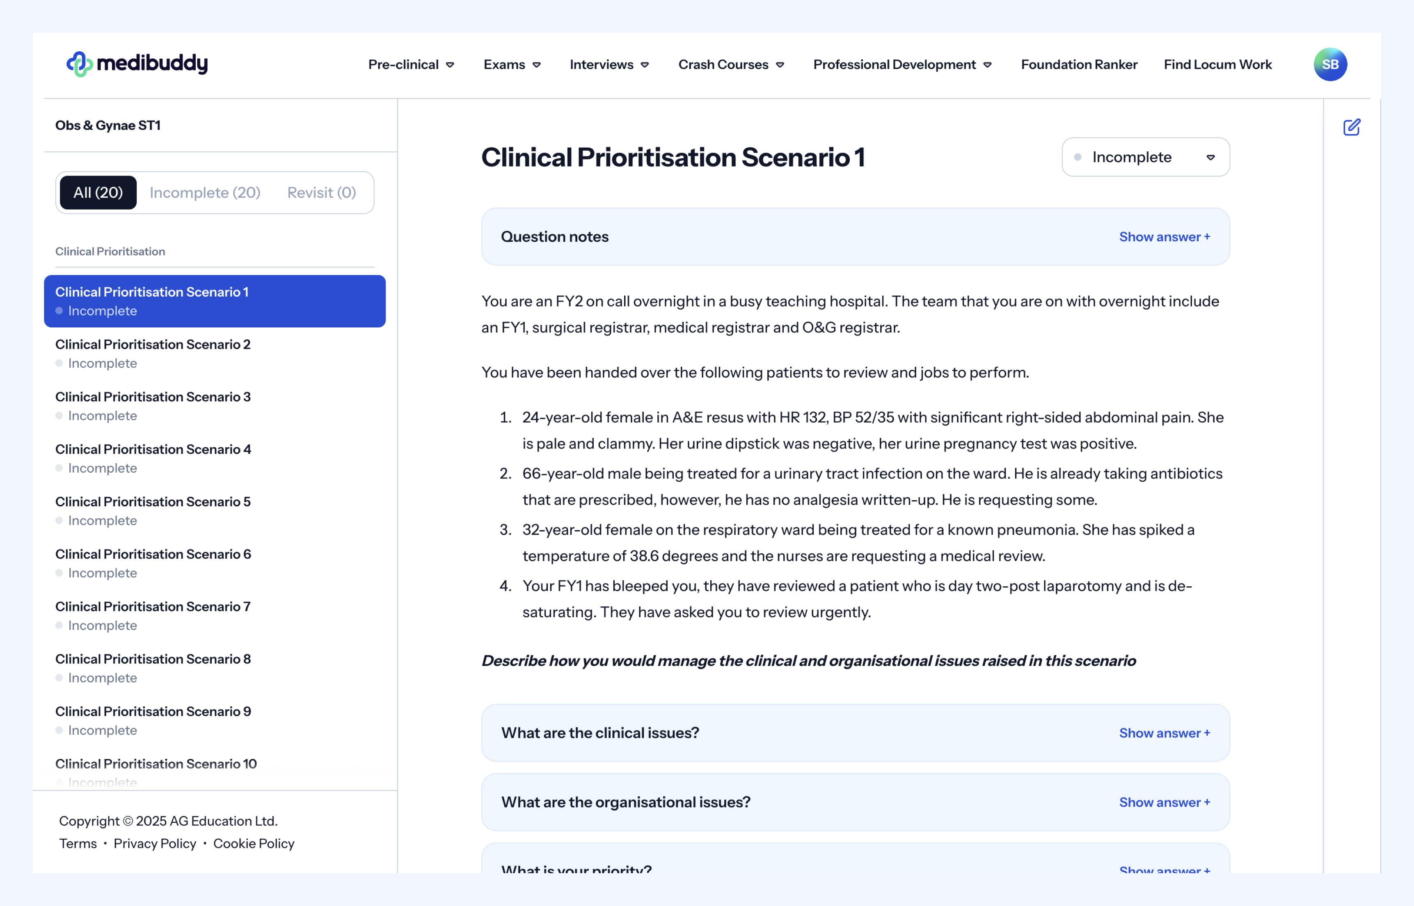Select Clinical Prioritisation Scenario 5
This screenshot has width=1414, height=906.
tap(153, 502)
